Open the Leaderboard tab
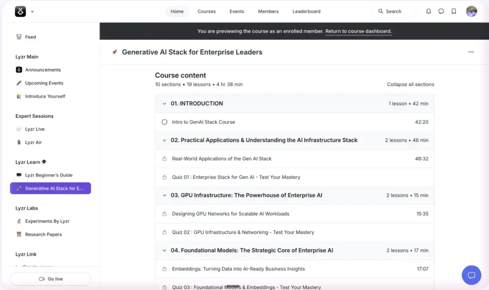 (x=306, y=11)
